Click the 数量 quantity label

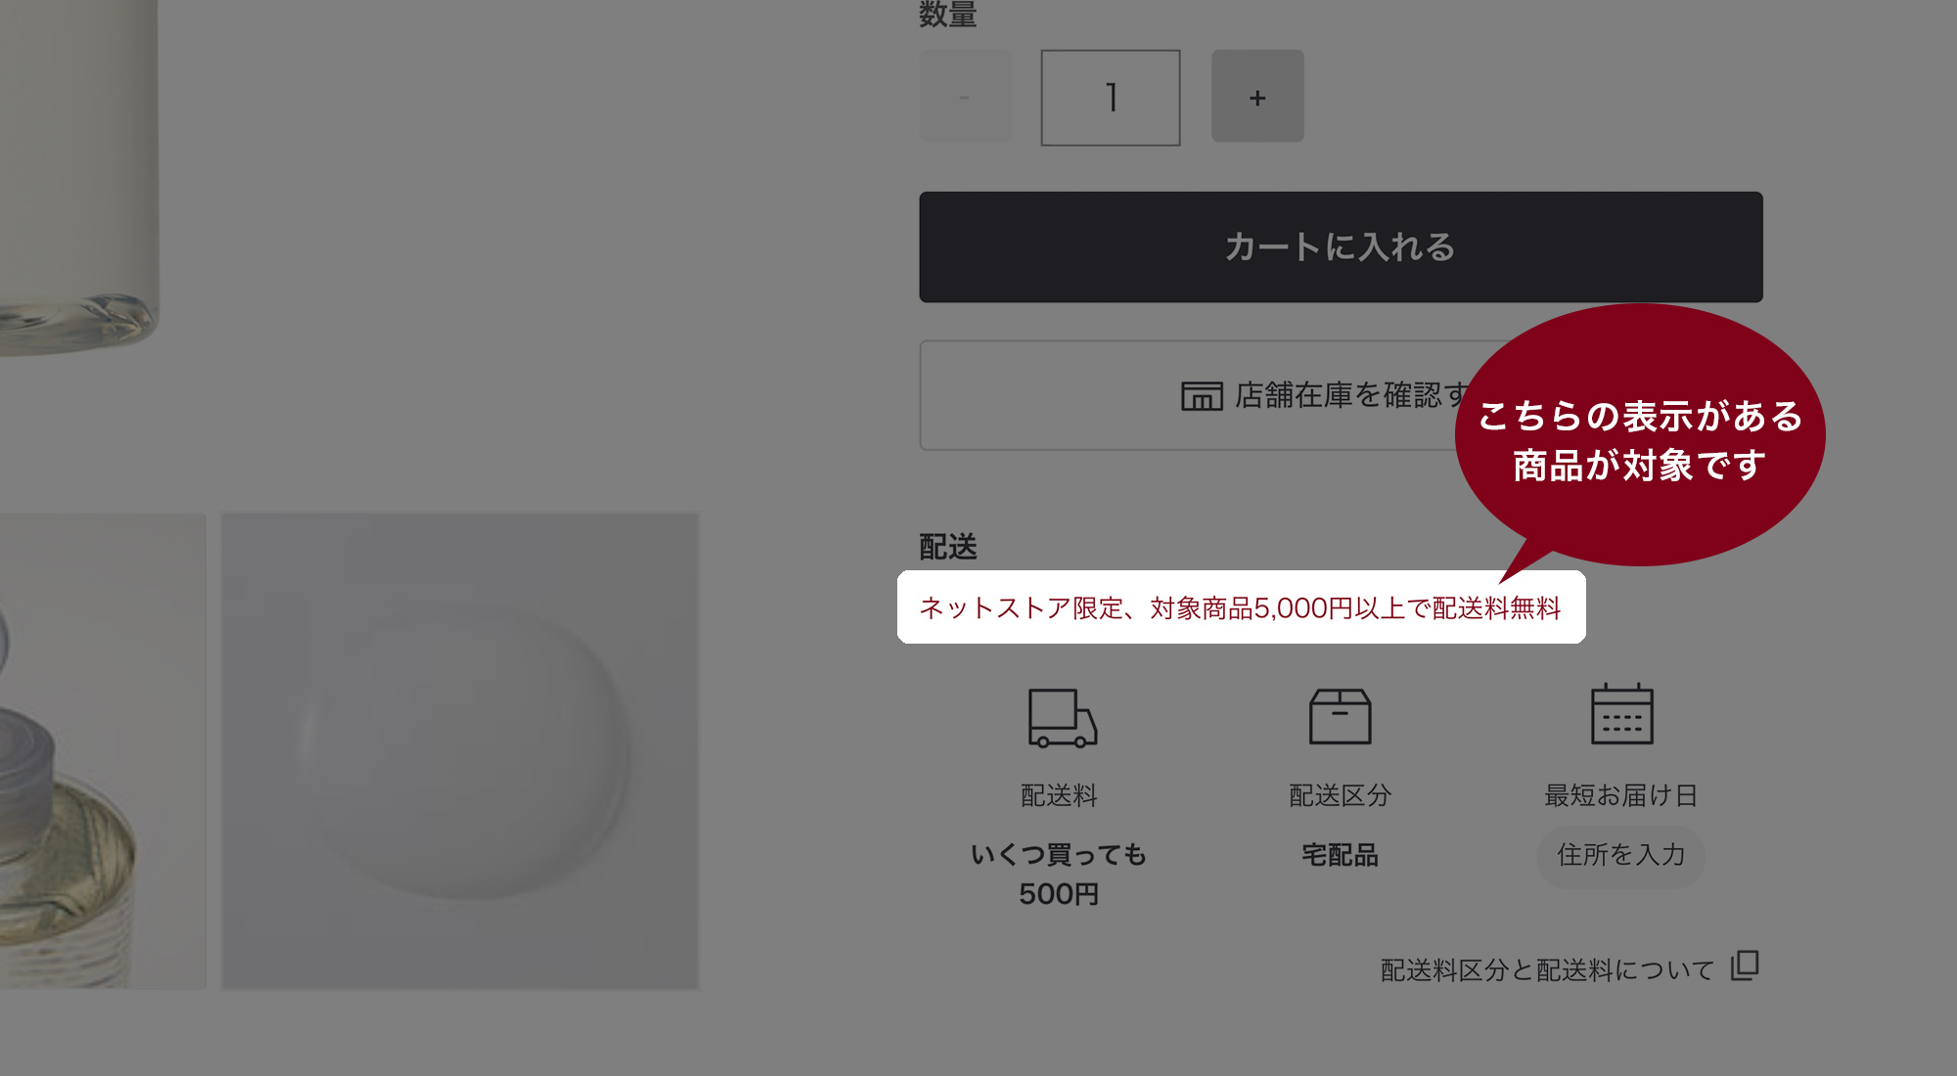[x=946, y=14]
